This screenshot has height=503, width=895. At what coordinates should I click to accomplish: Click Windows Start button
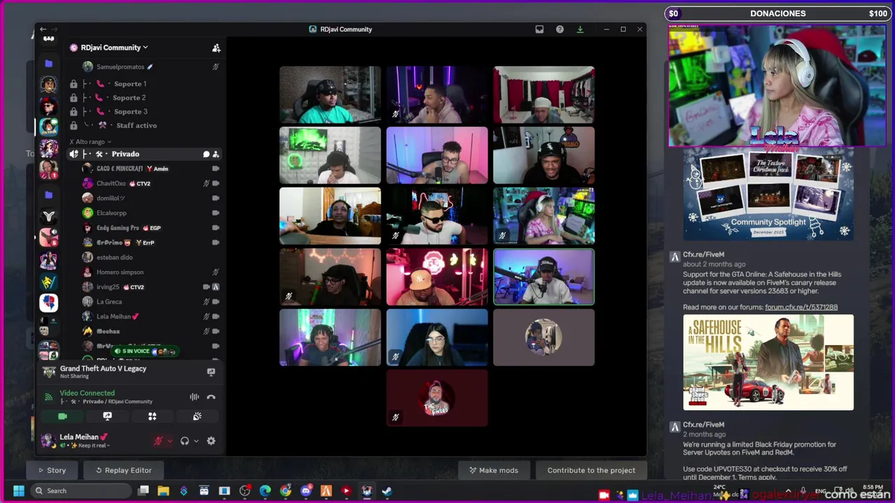tap(18, 490)
